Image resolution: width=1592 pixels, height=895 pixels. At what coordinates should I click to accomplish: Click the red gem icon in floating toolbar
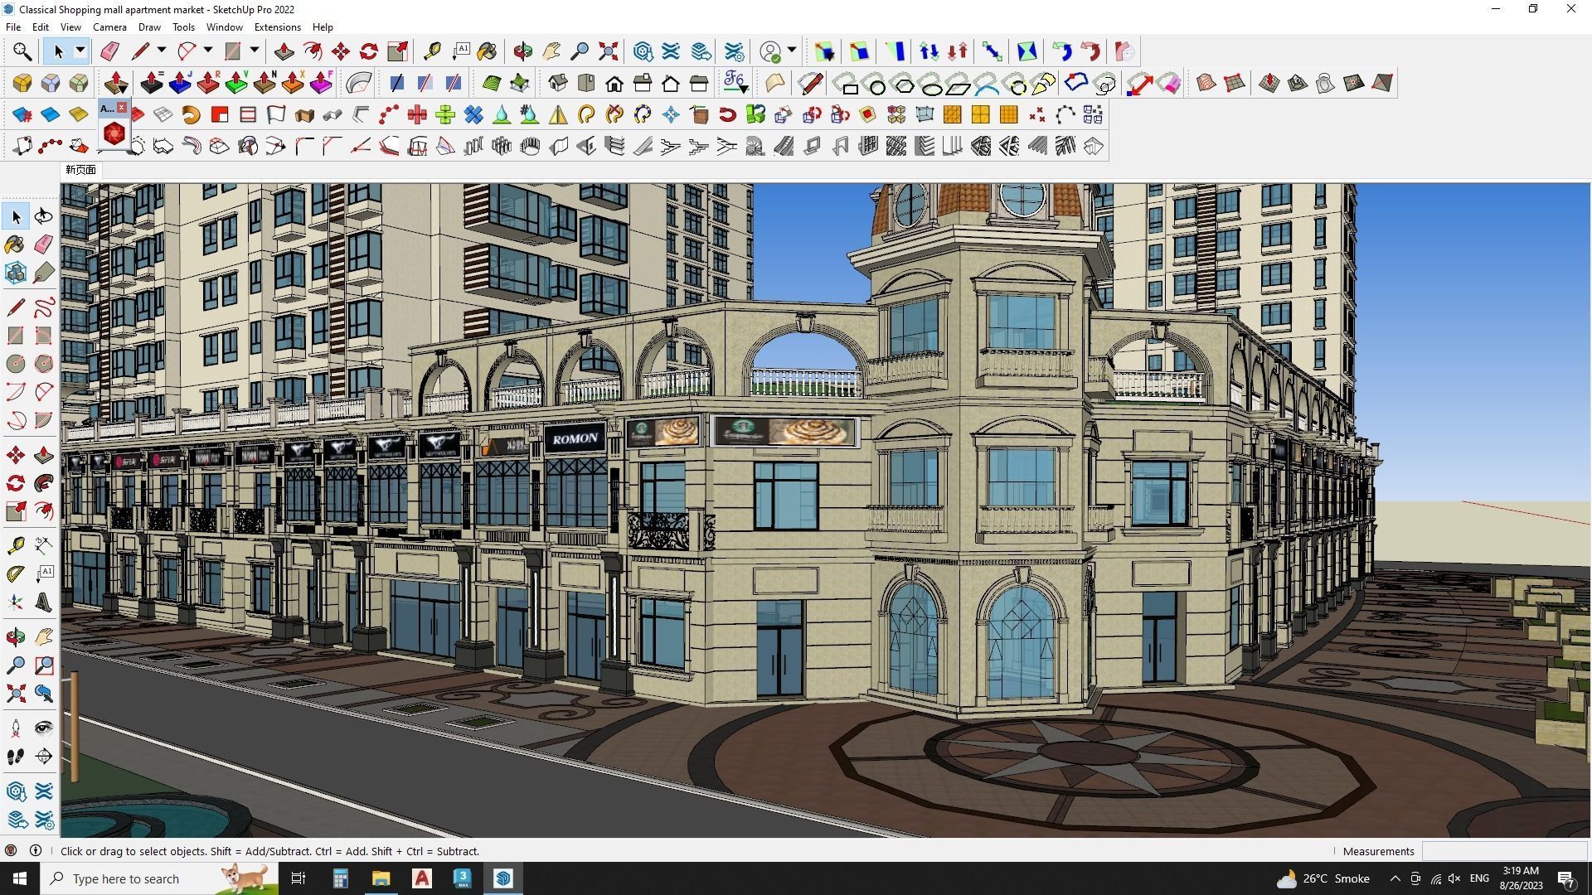click(x=114, y=133)
